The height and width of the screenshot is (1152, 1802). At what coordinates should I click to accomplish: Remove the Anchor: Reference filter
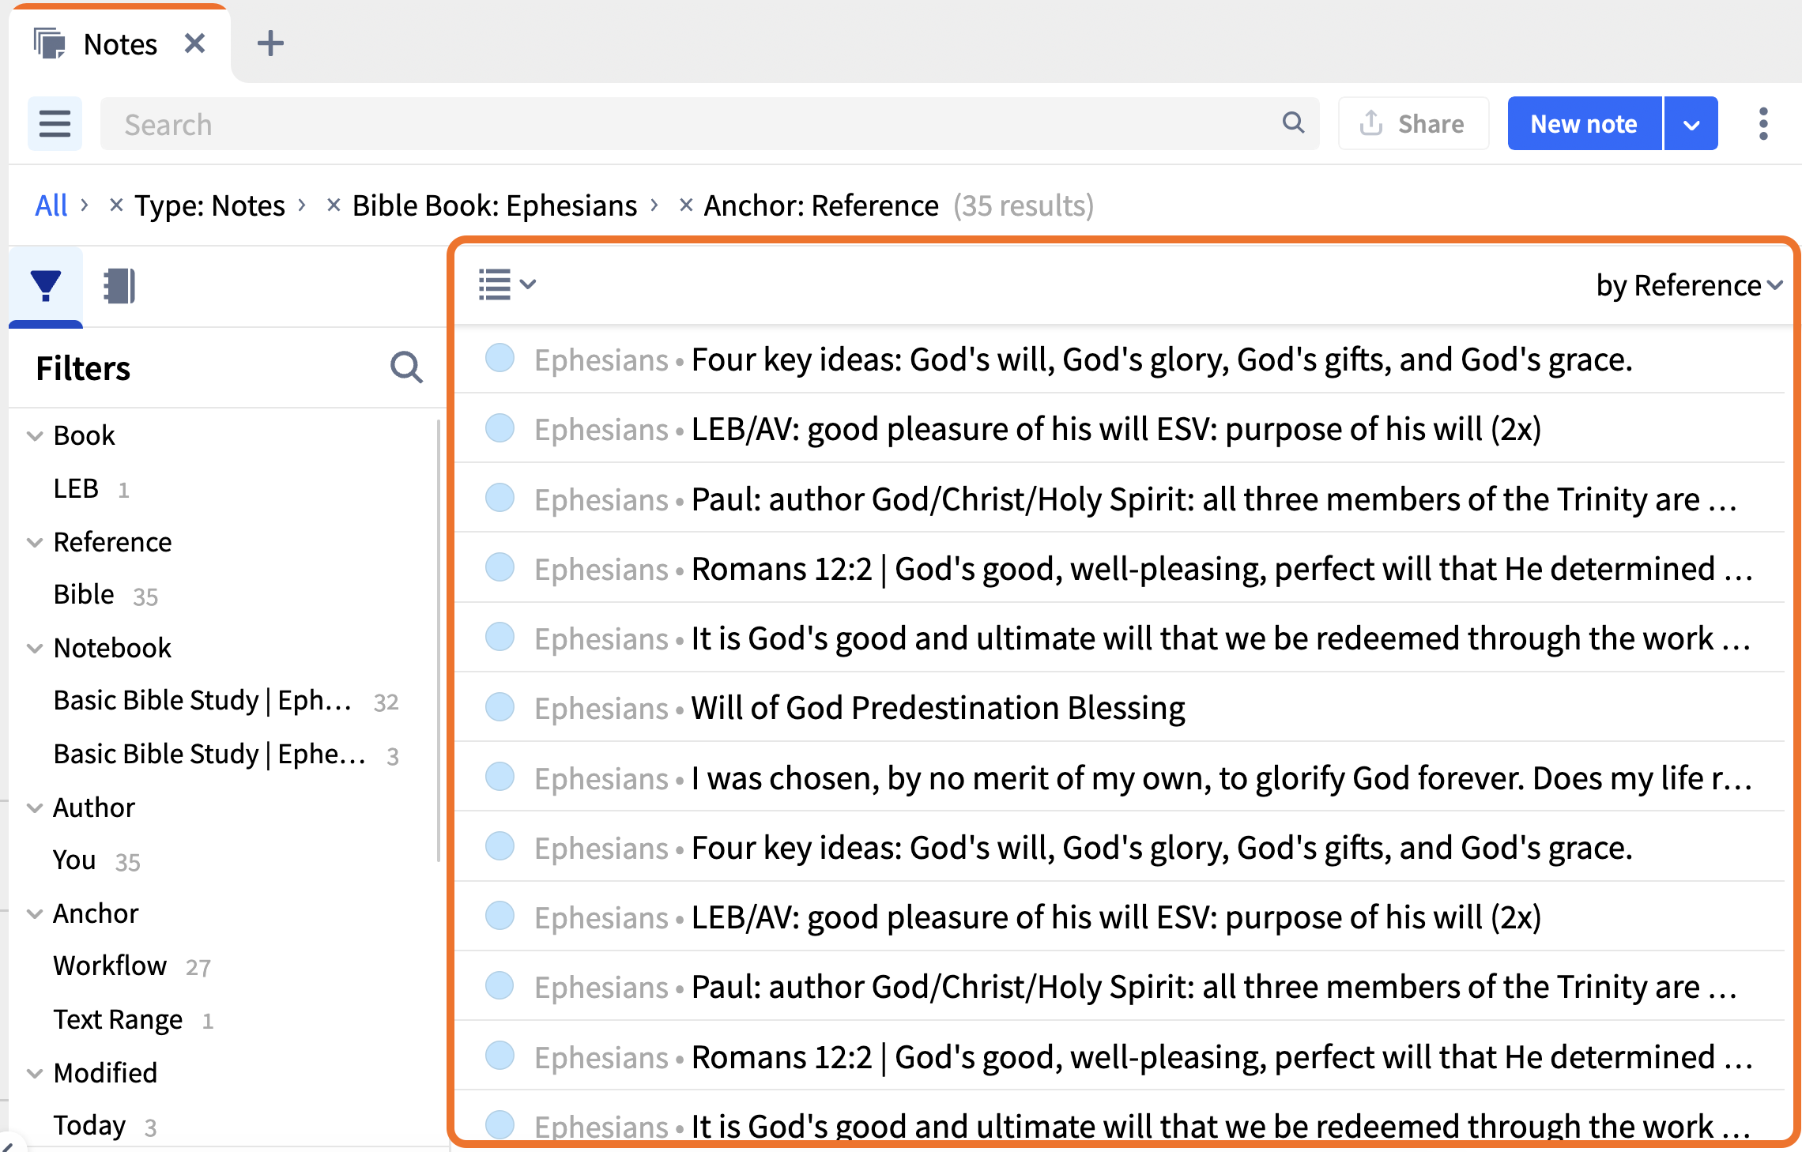(686, 205)
